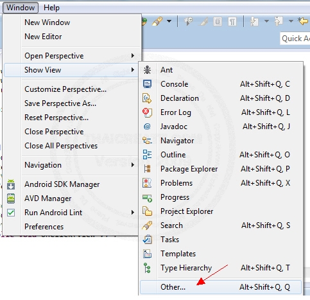Expand the Open Perspective submenu arrow

(133, 56)
